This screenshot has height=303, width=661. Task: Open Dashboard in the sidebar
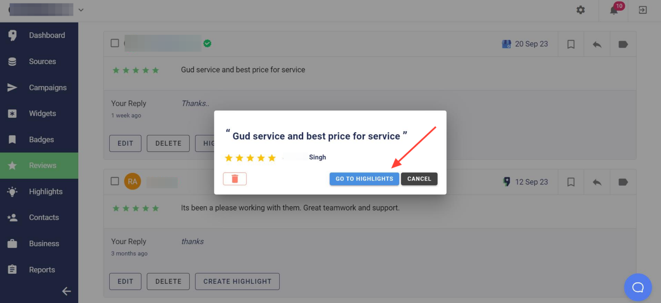tap(46, 35)
